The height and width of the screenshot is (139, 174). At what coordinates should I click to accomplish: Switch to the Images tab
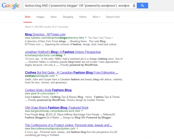pyautogui.click(x=40, y=17)
